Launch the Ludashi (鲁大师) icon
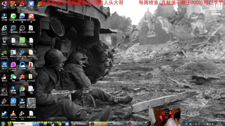 point(4,66)
